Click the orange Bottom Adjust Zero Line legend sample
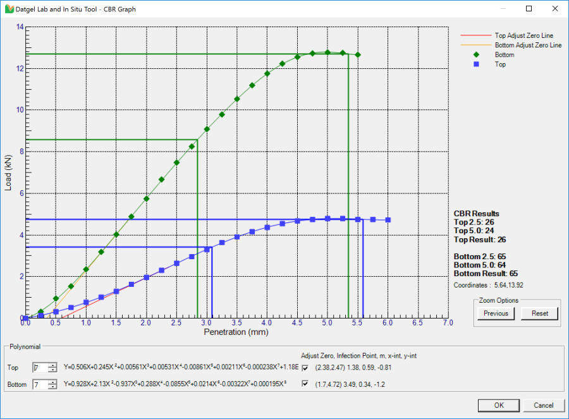 click(477, 45)
